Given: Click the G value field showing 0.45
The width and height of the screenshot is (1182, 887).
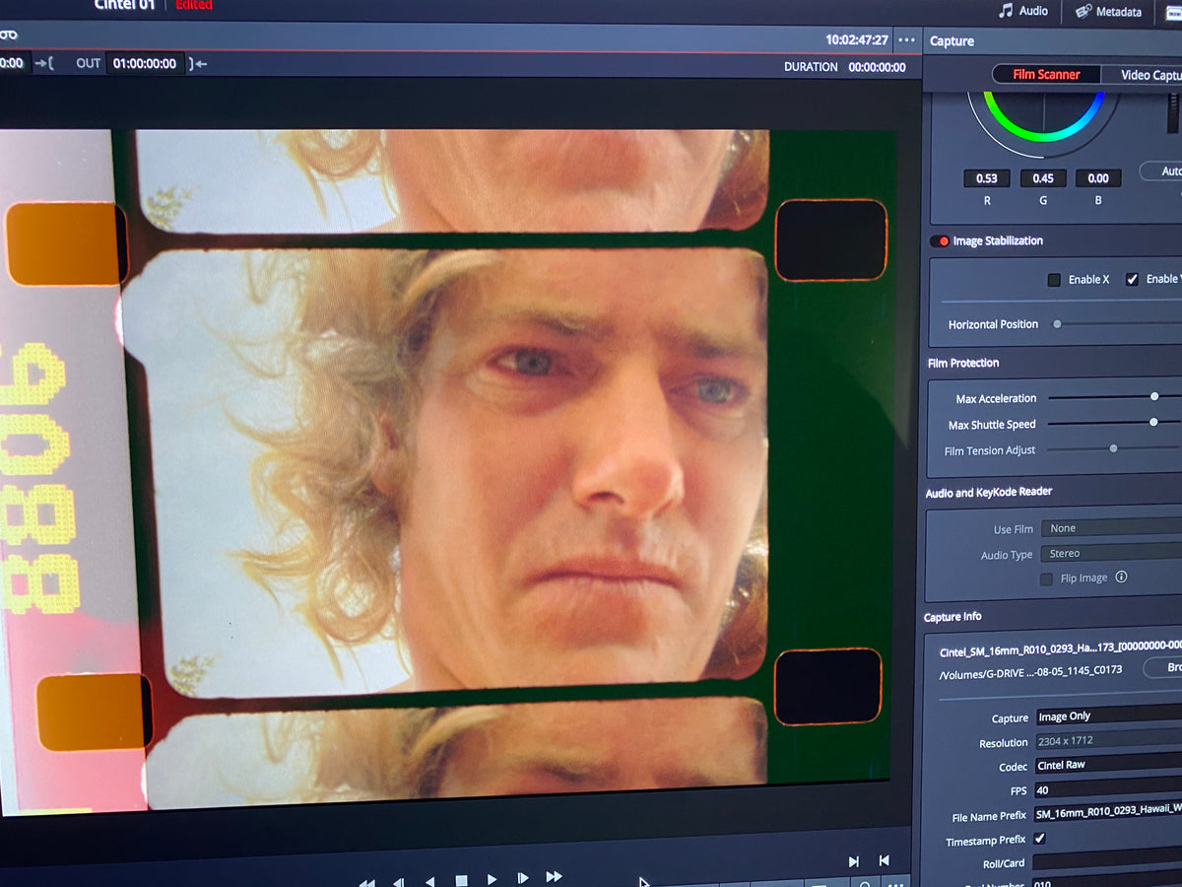Looking at the screenshot, I should click(x=1042, y=178).
